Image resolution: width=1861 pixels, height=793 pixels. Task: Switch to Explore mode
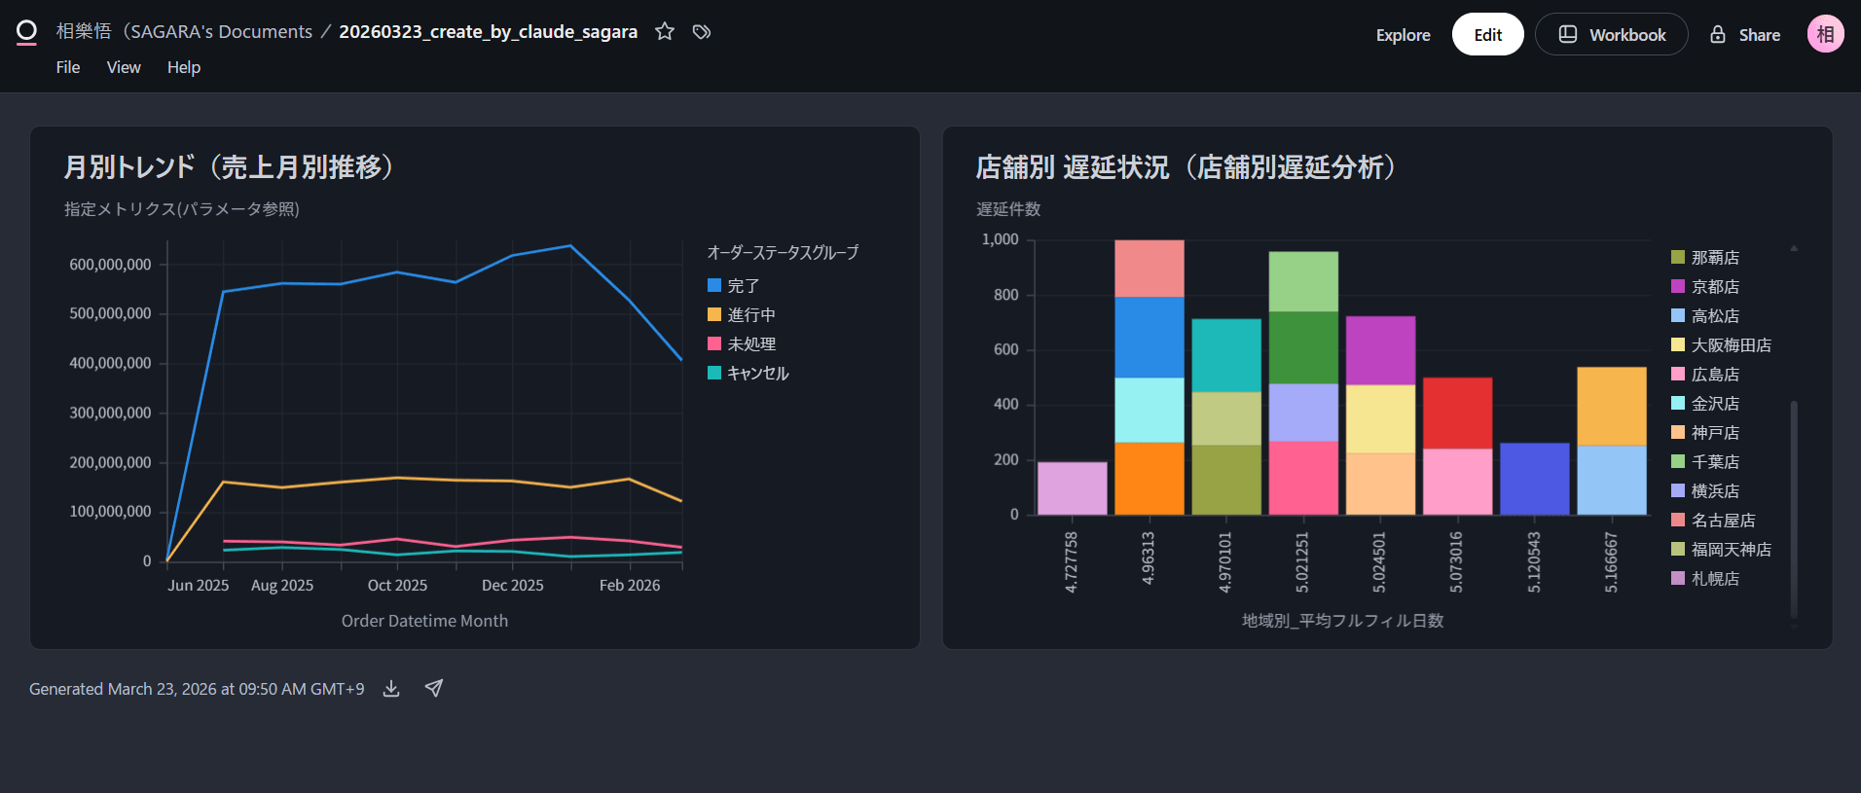coord(1403,35)
